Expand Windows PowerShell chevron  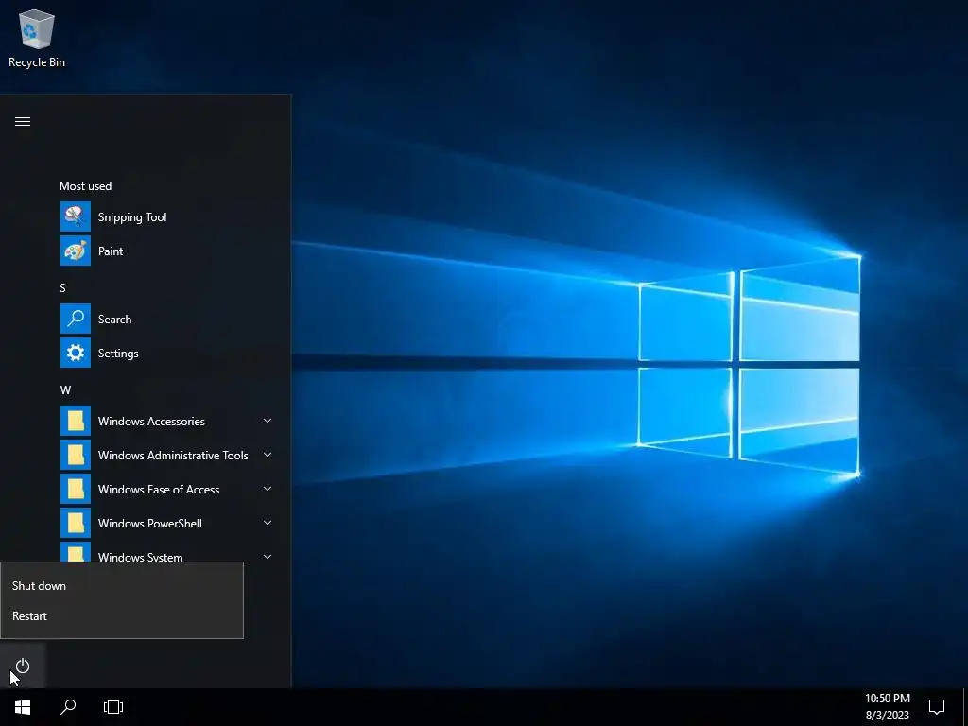[268, 523]
